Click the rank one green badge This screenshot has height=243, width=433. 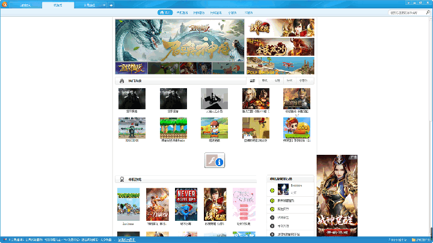[x=272, y=190]
